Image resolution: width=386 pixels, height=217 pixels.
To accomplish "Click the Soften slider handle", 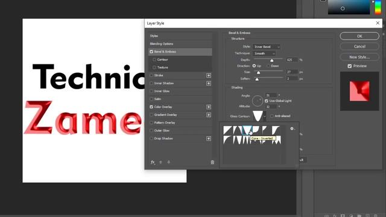I will pyautogui.click(x=257, y=79).
